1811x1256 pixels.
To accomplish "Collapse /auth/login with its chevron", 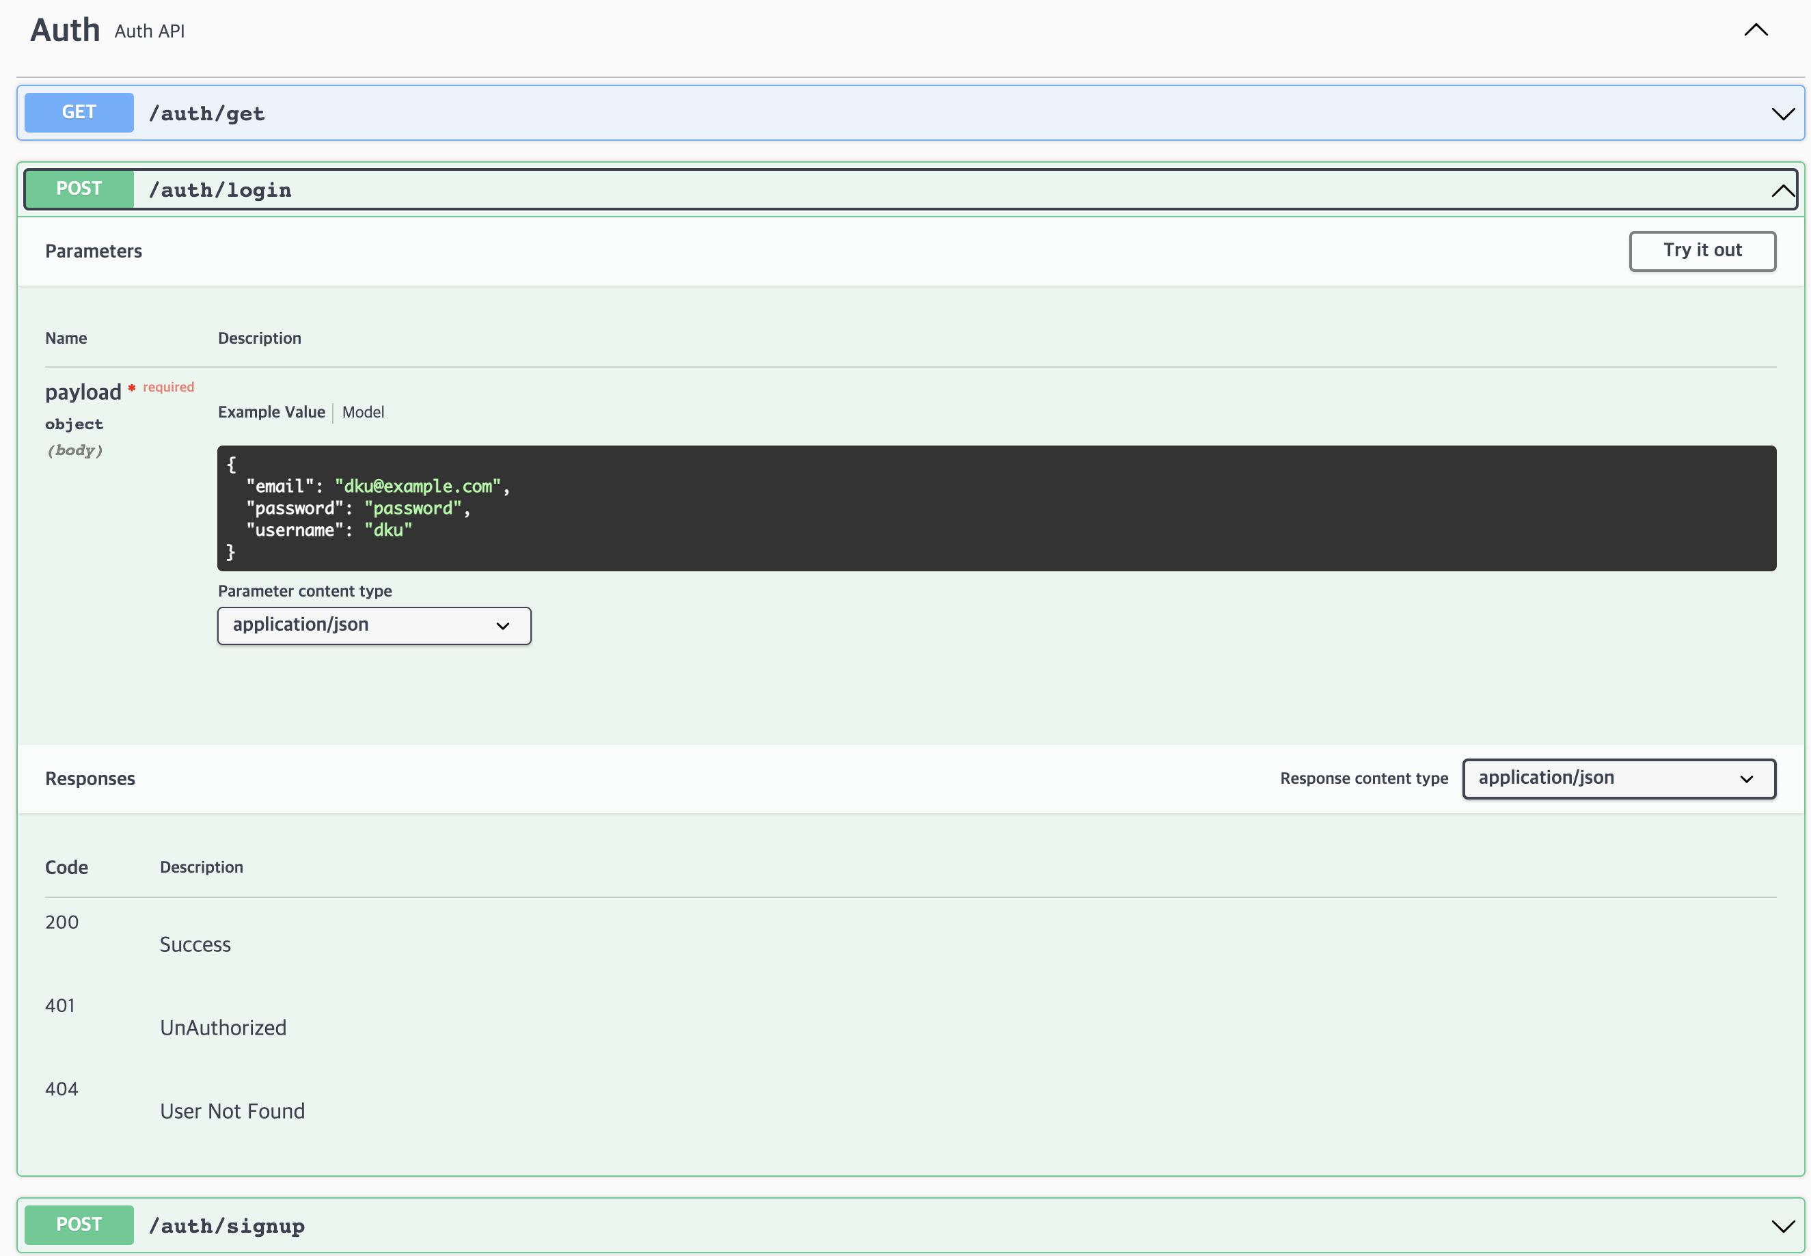I will 1782,191.
